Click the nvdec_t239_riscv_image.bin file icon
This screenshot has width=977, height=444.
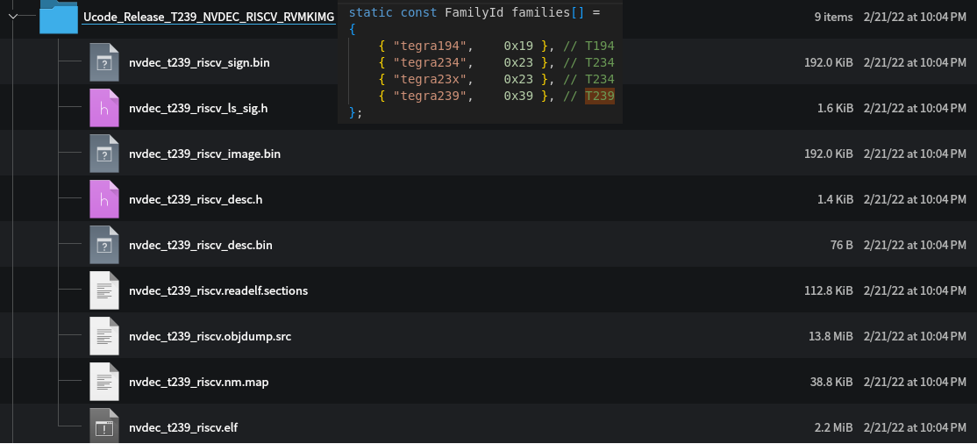(104, 154)
